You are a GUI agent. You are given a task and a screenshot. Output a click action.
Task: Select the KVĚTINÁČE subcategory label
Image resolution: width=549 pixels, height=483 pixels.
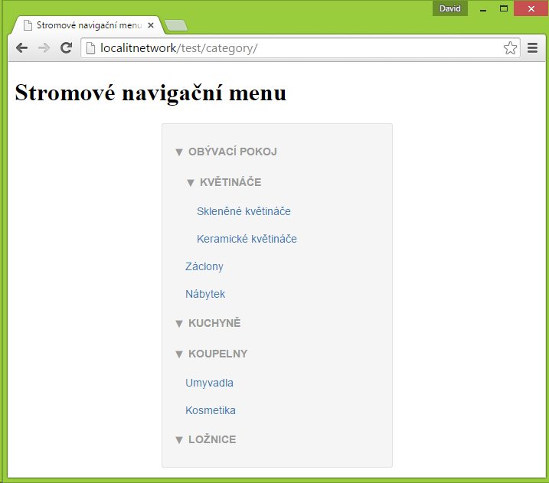[x=230, y=182]
